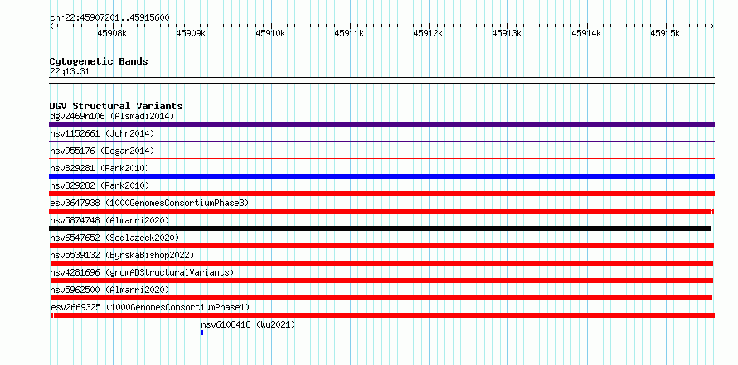Click nsv5962500 (Almarri2020) label

click(x=109, y=290)
